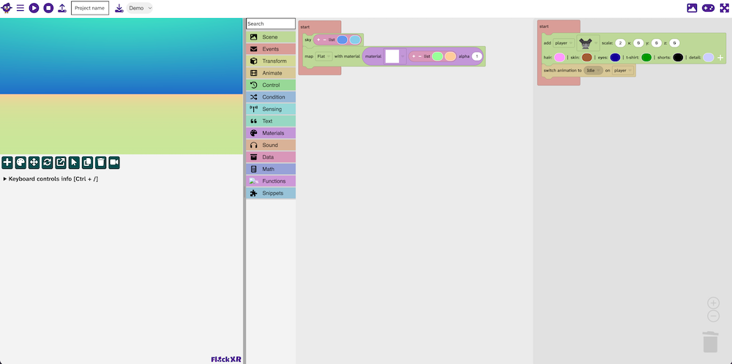The width and height of the screenshot is (732, 364).
Task: Click the light blue sky color swatch
Action: click(x=355, y=40)
